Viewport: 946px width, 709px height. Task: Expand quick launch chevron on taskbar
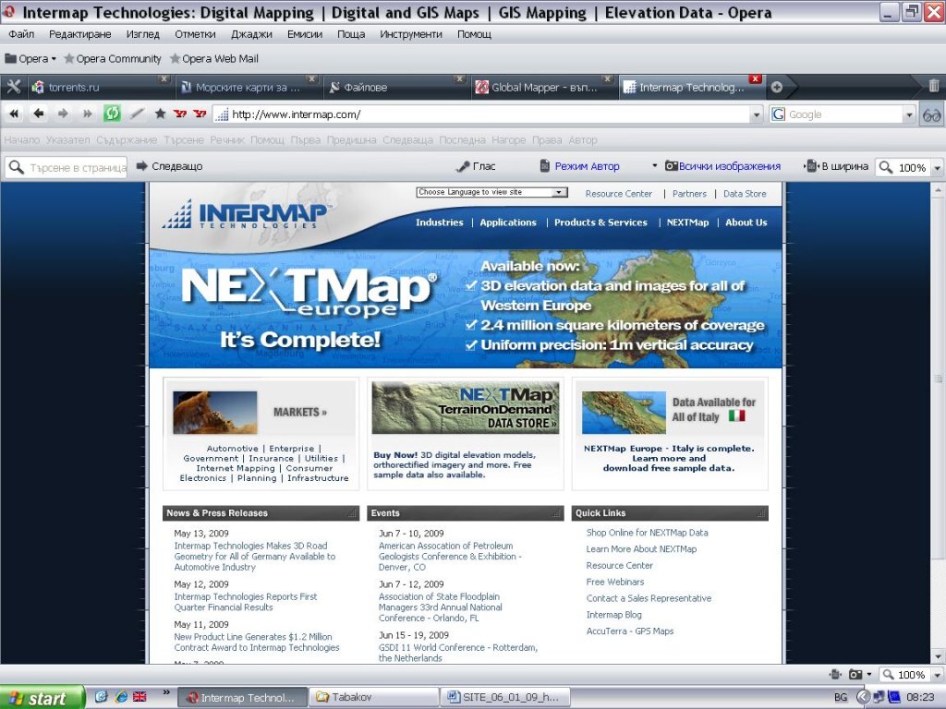click(166, 693)
